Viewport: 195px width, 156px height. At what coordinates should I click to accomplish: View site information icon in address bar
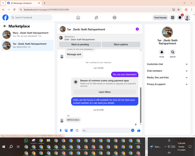pos(21,10)
